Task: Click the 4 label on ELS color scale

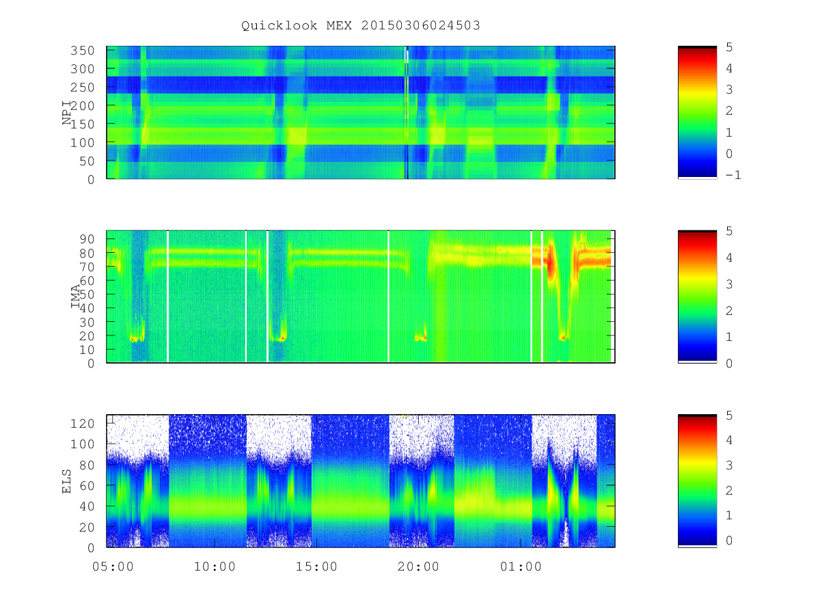Action: coord(729,440)
